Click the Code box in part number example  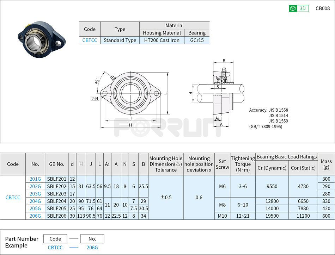coord(55,239)
